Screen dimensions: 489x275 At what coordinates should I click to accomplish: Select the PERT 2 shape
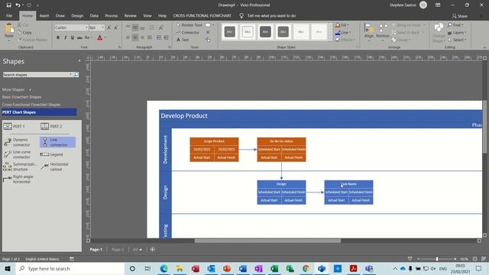(x=51, y=126)
